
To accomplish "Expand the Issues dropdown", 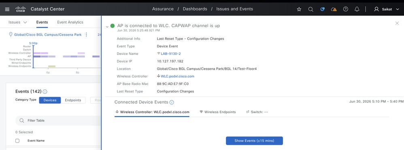I will 17,22.
